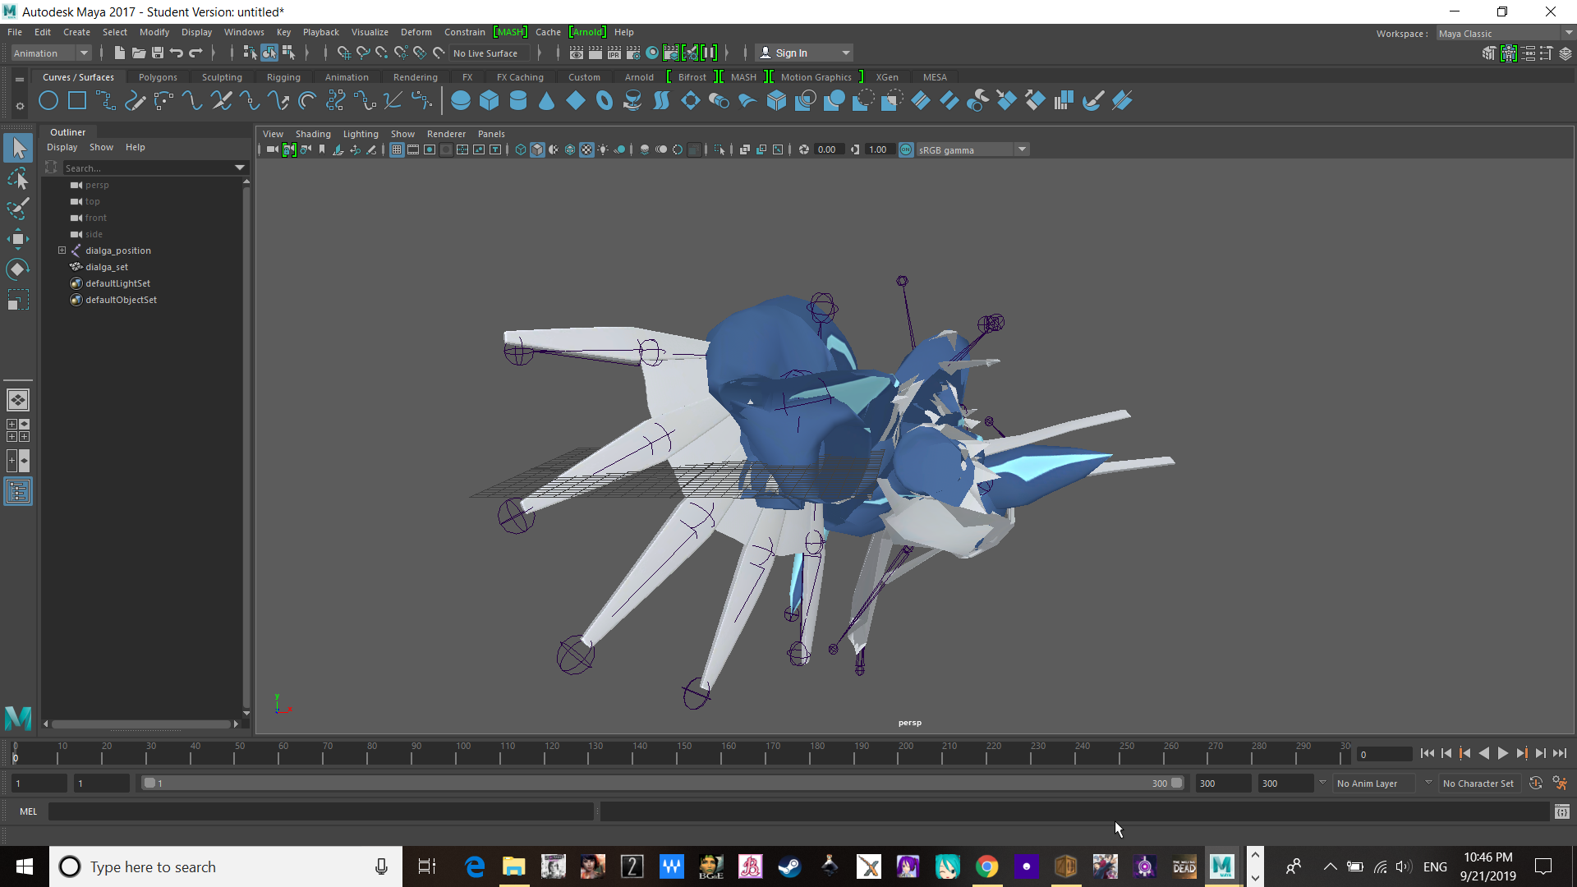
Task: Select the Lasso selection tool in the toolbox
Action: coord(18,178)
